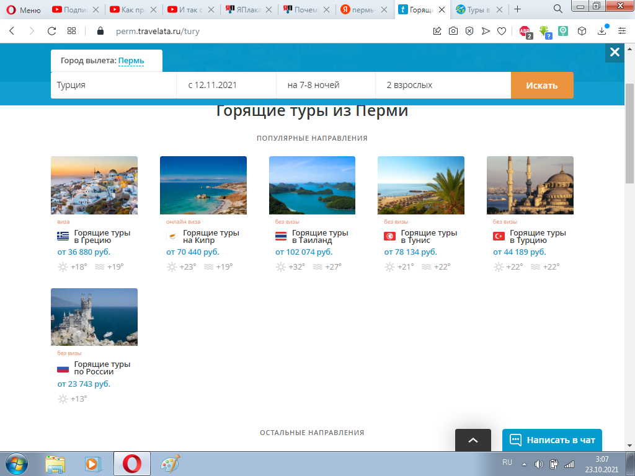Reload the page with the refresh icon

point(51,31)
